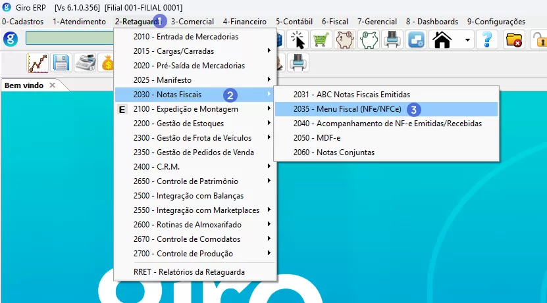
Task: Close the Bem vindo tab
Action: (x=53, y=85)
